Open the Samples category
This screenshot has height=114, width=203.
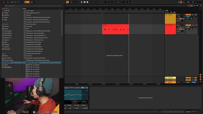click(7, 44)
